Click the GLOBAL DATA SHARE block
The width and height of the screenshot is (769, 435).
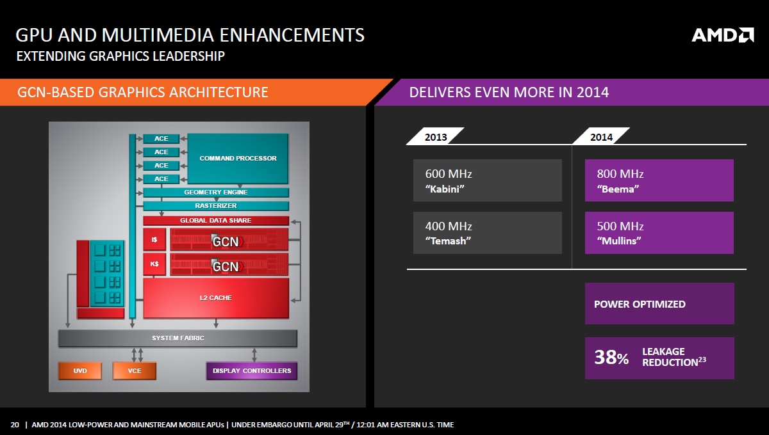coord(216,220)
